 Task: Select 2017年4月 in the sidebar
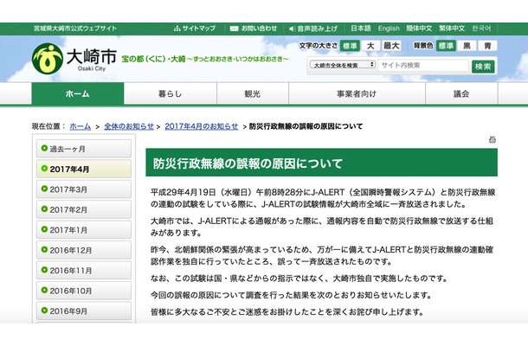(84, 169)
